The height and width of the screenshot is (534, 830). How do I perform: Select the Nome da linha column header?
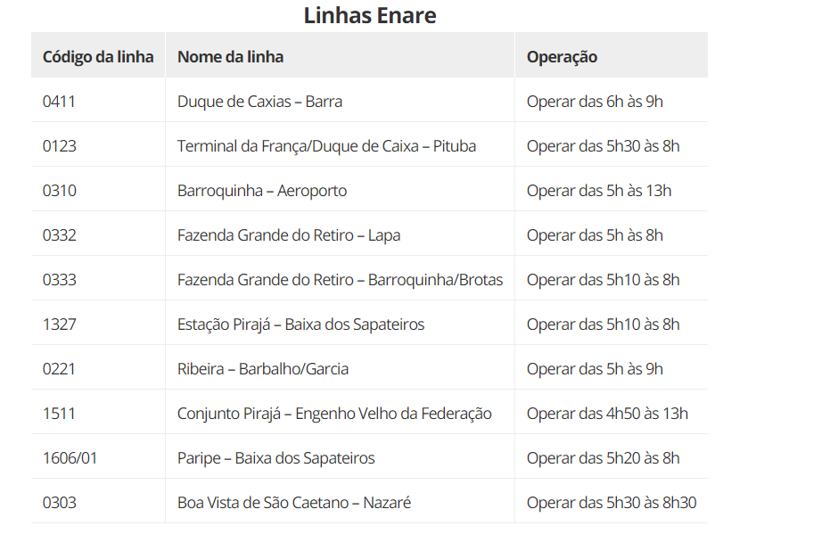coord(230,57)
